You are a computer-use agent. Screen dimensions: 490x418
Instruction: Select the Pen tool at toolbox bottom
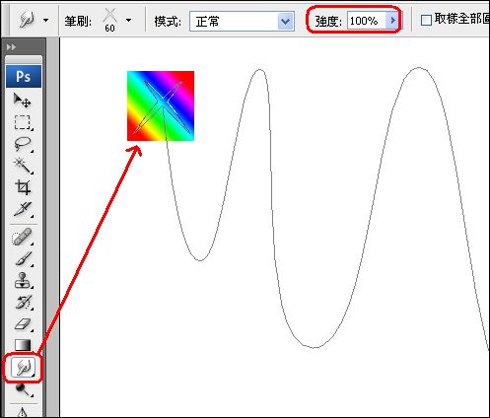[23, 412]
